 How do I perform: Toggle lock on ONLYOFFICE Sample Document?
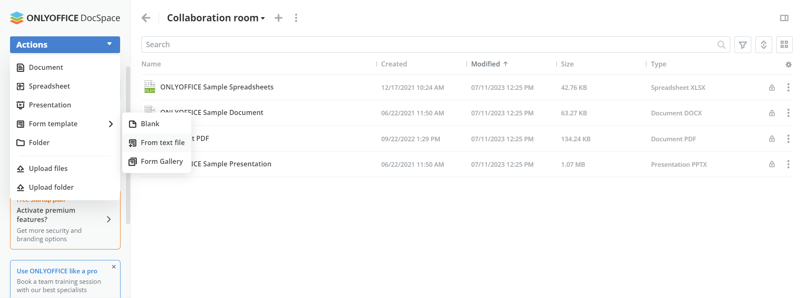tap(771, 113)
